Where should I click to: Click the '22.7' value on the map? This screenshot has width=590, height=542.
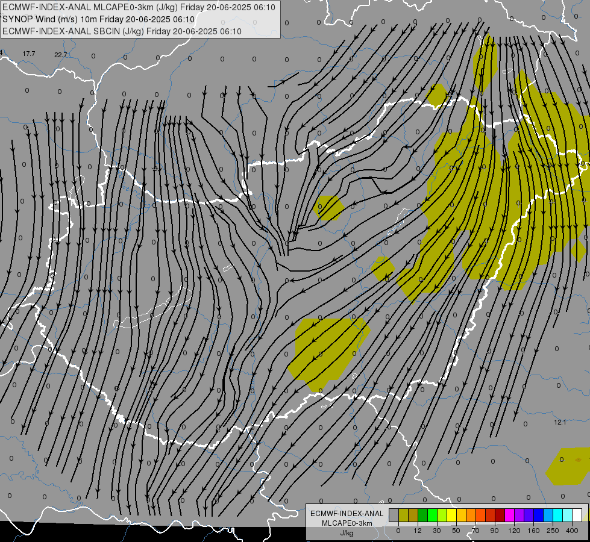[61, 55]
